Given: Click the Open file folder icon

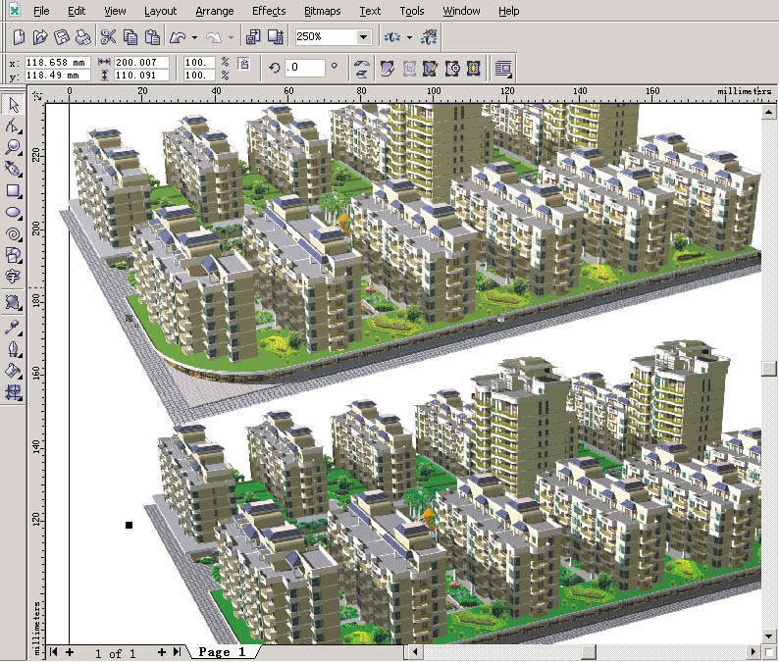Looking at the screenshot, I should (40, 37).
